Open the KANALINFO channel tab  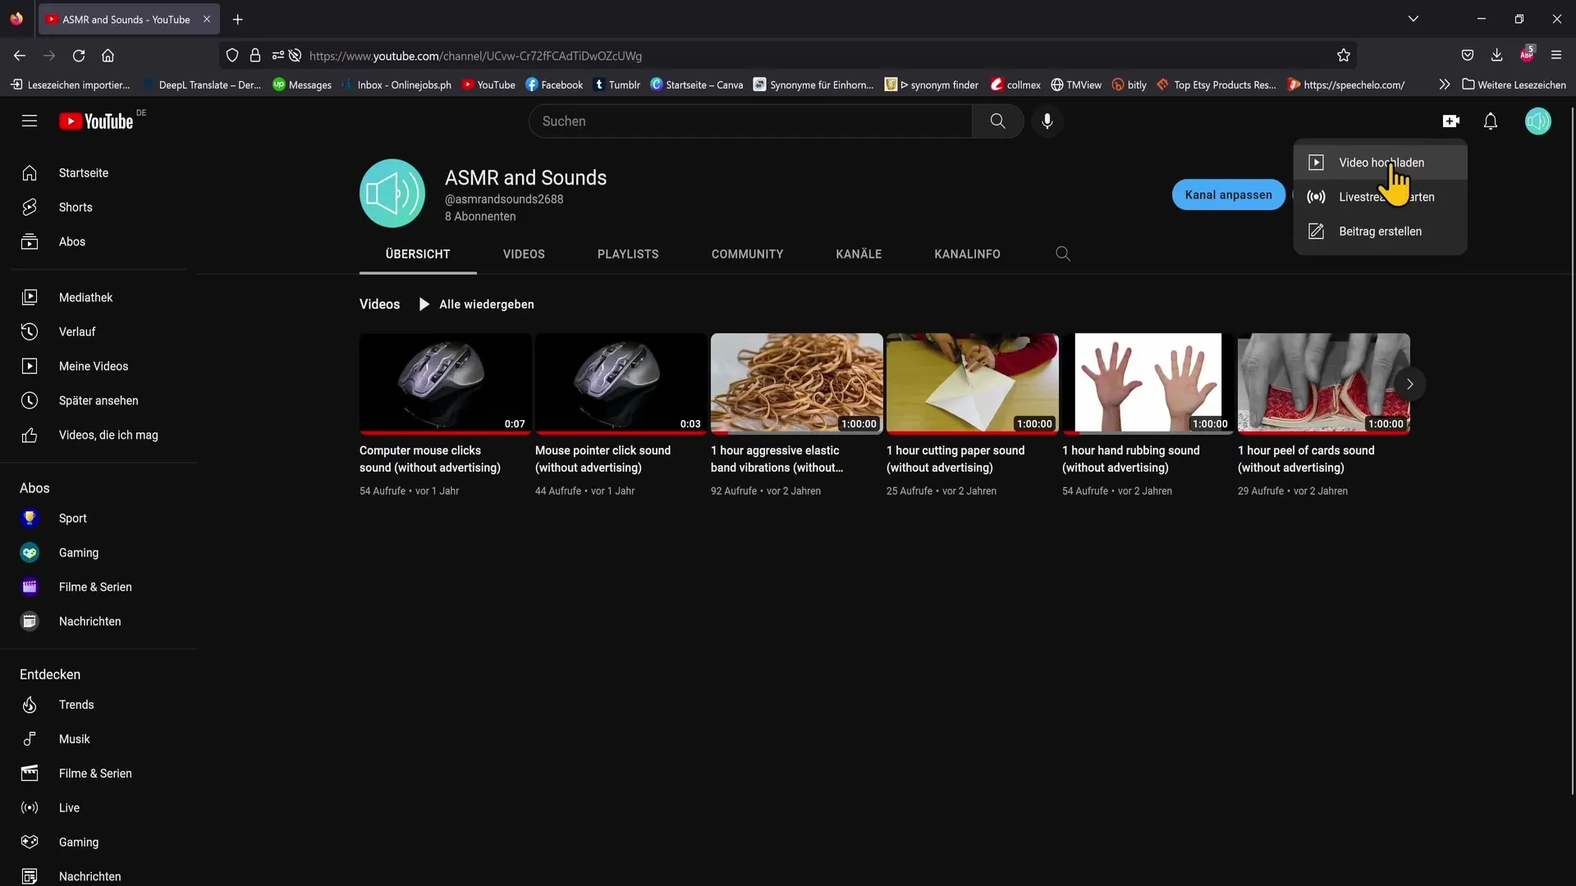(967, 253)
